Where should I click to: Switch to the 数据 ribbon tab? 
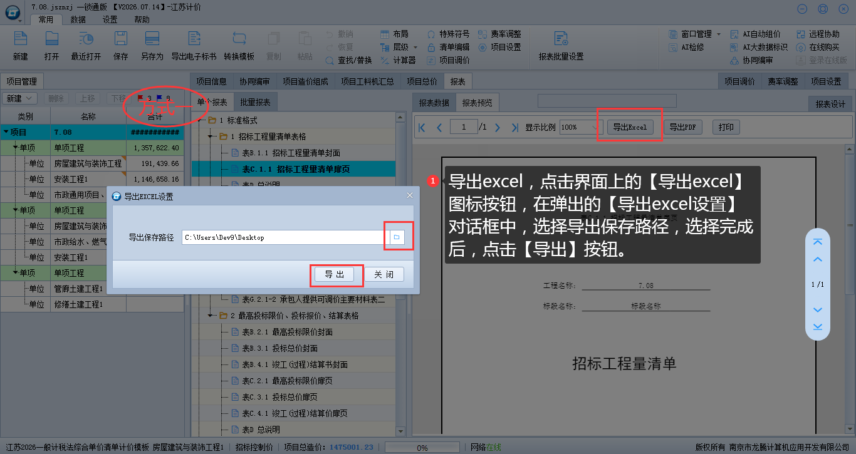pyautogui.click(x=78, y=19)
